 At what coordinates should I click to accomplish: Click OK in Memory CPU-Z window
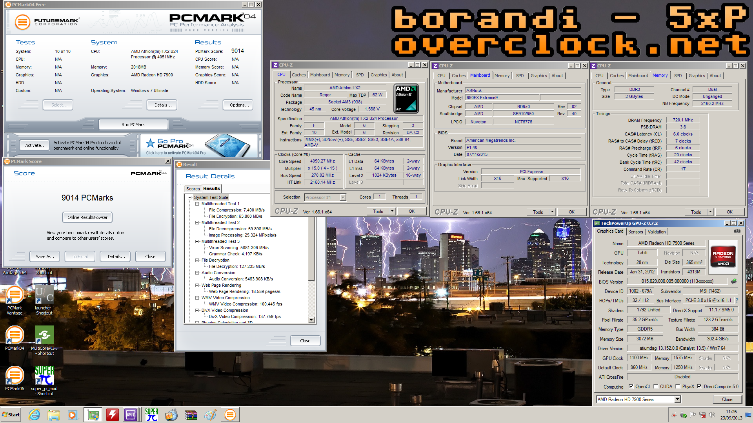(729, 212)
